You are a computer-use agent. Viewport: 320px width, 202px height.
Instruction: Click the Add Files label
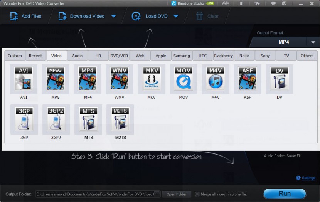click(x=32, y=16)
